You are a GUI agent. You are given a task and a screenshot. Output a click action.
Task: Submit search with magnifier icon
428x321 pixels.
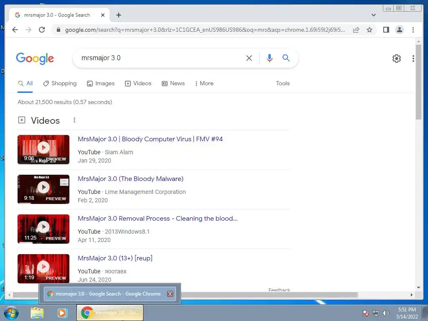pos(286,58)
